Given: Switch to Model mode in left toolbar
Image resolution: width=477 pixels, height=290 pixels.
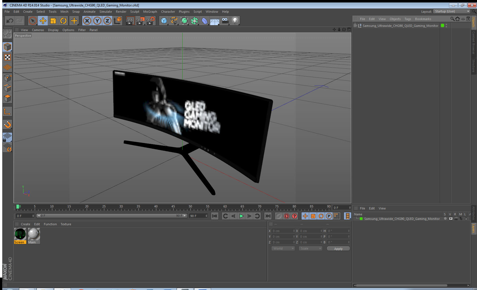Looking at the screenshot, I should click(7, 47).
